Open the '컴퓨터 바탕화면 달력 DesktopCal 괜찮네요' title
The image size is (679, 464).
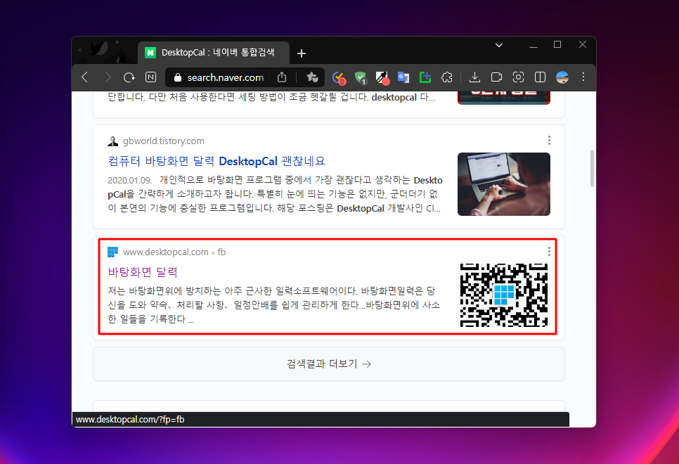(216, 161)
